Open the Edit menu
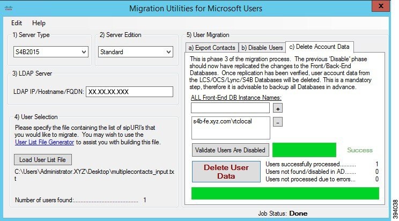The width and height of the screenshot is (399, 221). 17,23
